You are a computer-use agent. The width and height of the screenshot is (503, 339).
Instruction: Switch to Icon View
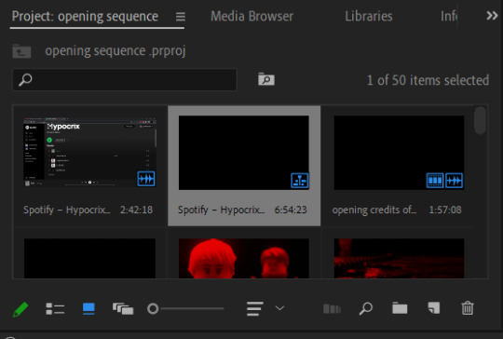tap(88, 308)
